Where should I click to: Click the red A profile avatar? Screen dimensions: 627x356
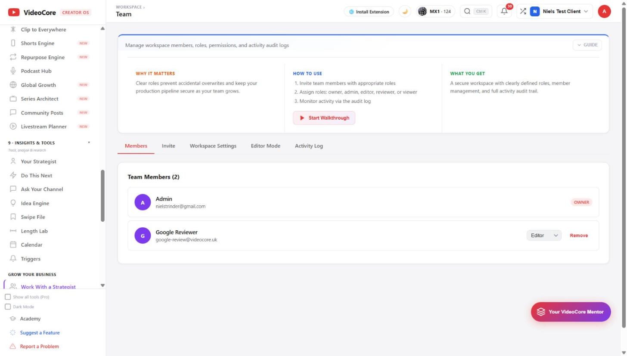pos(604,12)
